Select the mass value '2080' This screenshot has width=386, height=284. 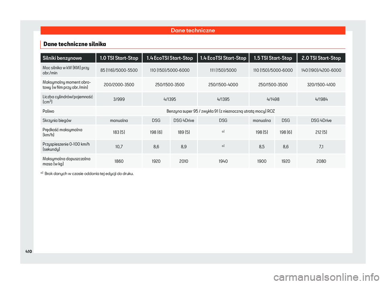(x=321, y=161)
